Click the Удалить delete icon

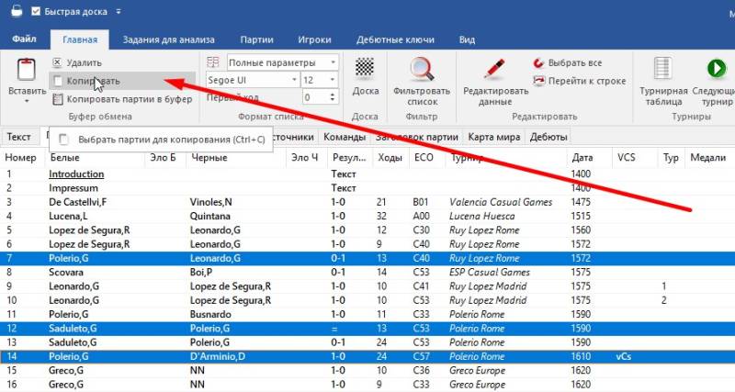tap(59, 62)
